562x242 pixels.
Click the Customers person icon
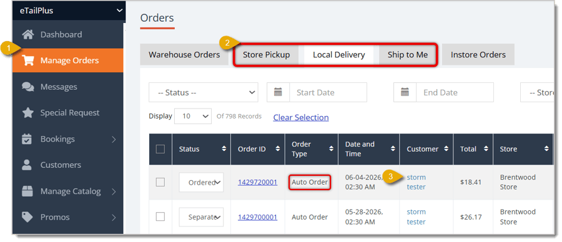coord(27,165)
